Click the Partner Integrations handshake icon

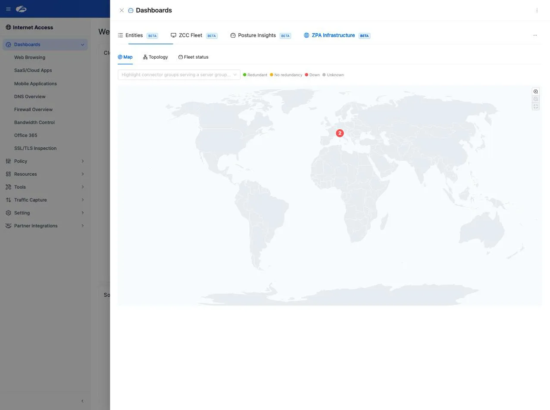[8, 226]
